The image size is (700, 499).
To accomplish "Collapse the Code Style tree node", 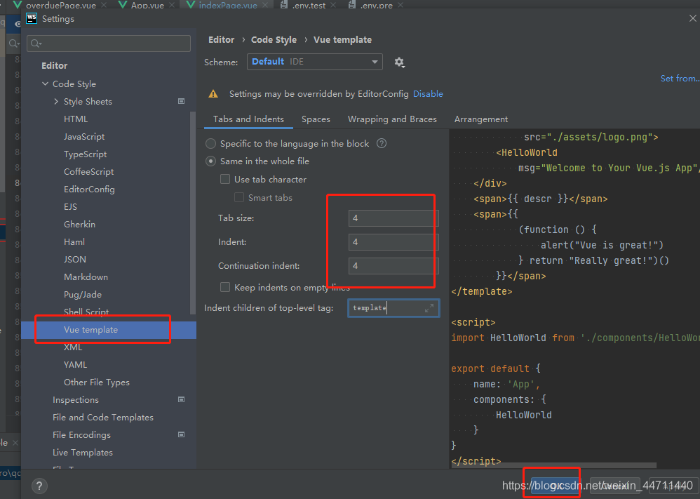I will pos(45,84).
